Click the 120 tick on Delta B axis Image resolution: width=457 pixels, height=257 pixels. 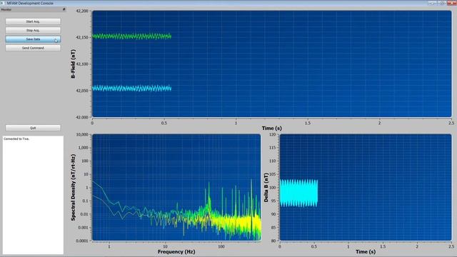click(x=273, y=135)
